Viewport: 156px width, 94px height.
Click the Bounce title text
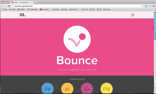pos(77,60)
